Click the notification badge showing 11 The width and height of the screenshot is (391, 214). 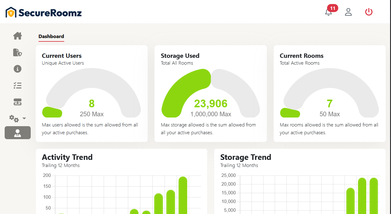(x=333, y=8)
